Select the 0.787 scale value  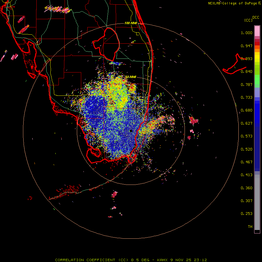(x=247, y=84)
